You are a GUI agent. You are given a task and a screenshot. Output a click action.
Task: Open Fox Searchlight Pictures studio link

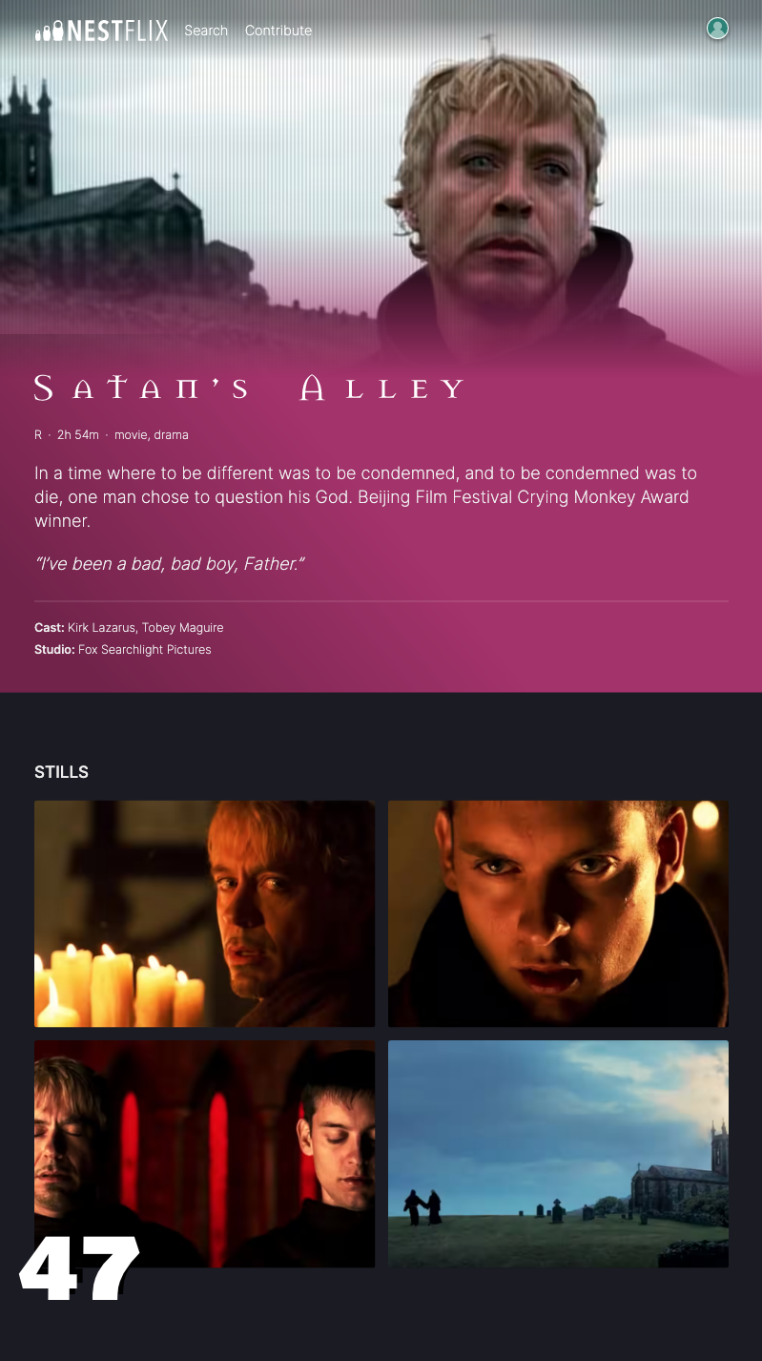point(145,650)
